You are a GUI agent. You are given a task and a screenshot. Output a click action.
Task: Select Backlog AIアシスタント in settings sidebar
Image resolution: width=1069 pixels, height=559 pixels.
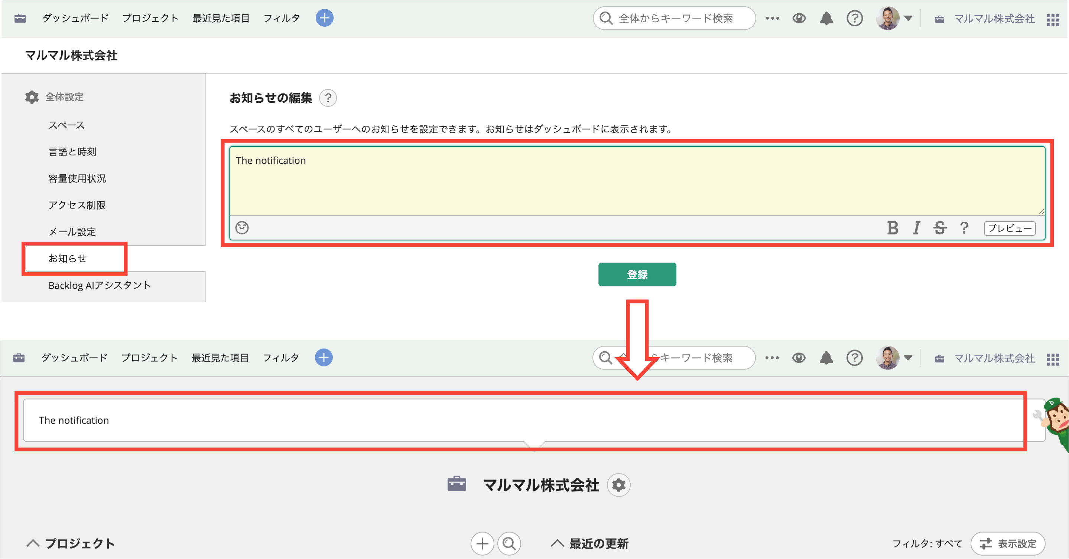click(x=100, y=285)
